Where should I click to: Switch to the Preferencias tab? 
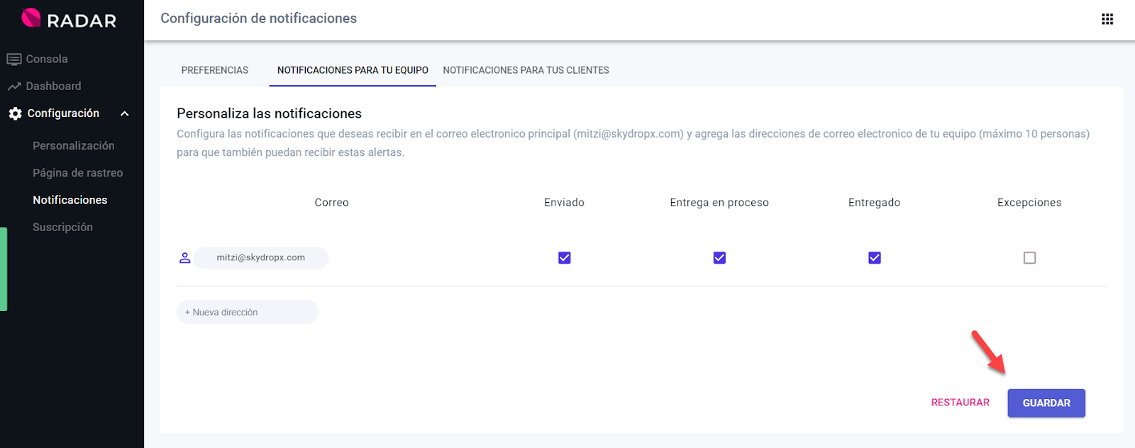coord(214,70)
